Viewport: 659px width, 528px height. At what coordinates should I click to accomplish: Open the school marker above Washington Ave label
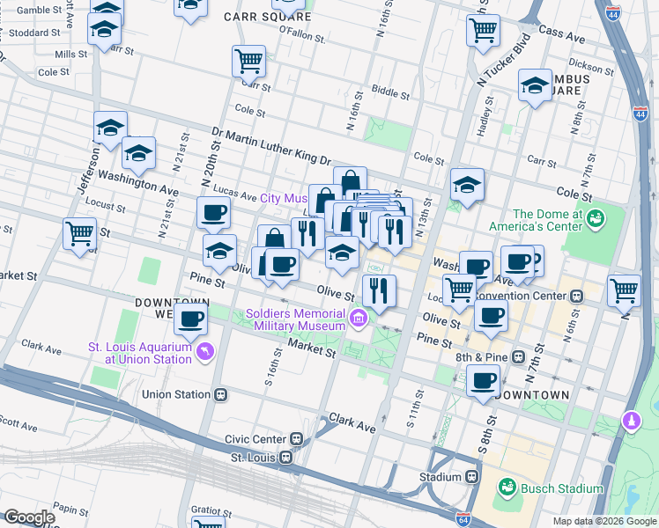coord(138,155)
